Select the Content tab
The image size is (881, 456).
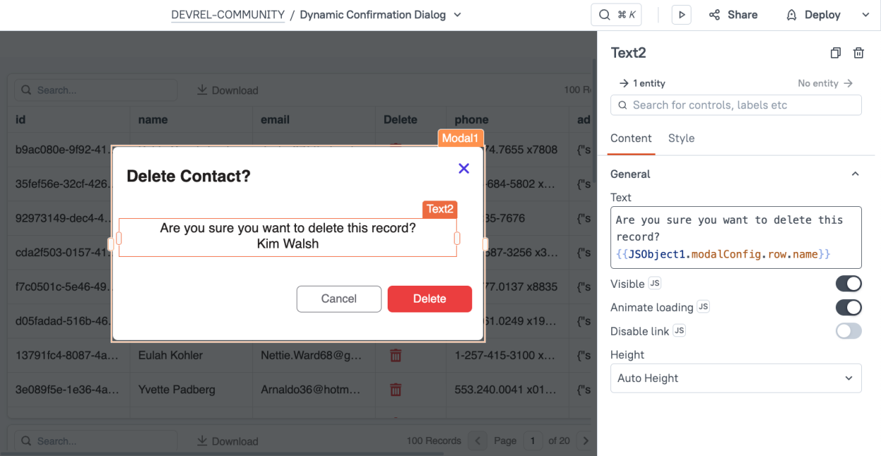tap(631, 138)
